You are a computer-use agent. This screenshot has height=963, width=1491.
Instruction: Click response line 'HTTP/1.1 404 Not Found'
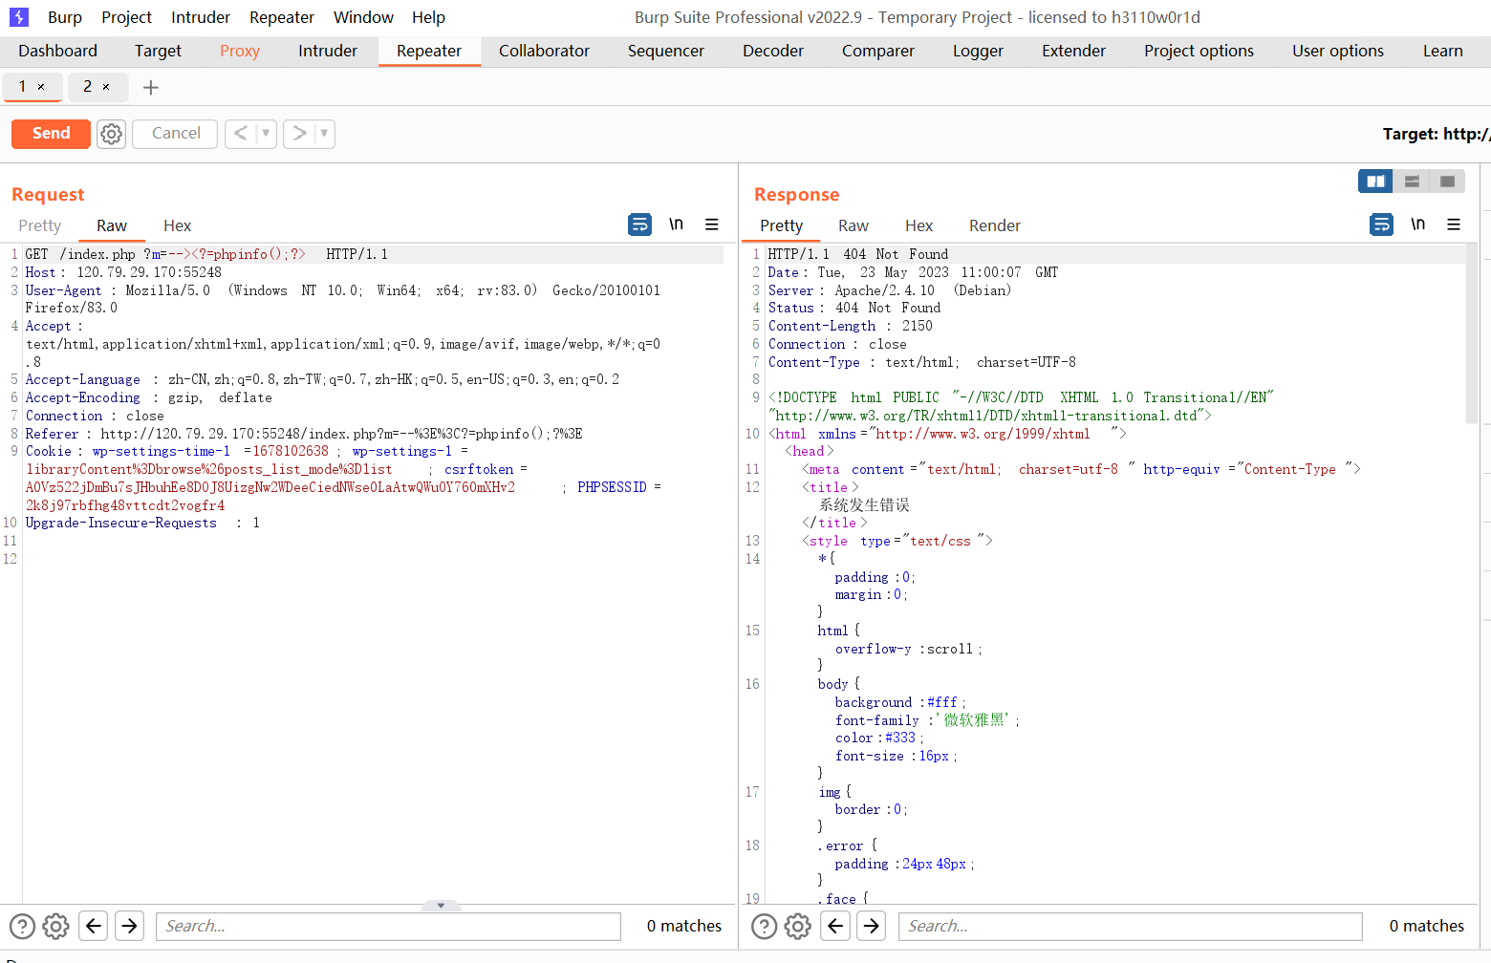point(858,254)
